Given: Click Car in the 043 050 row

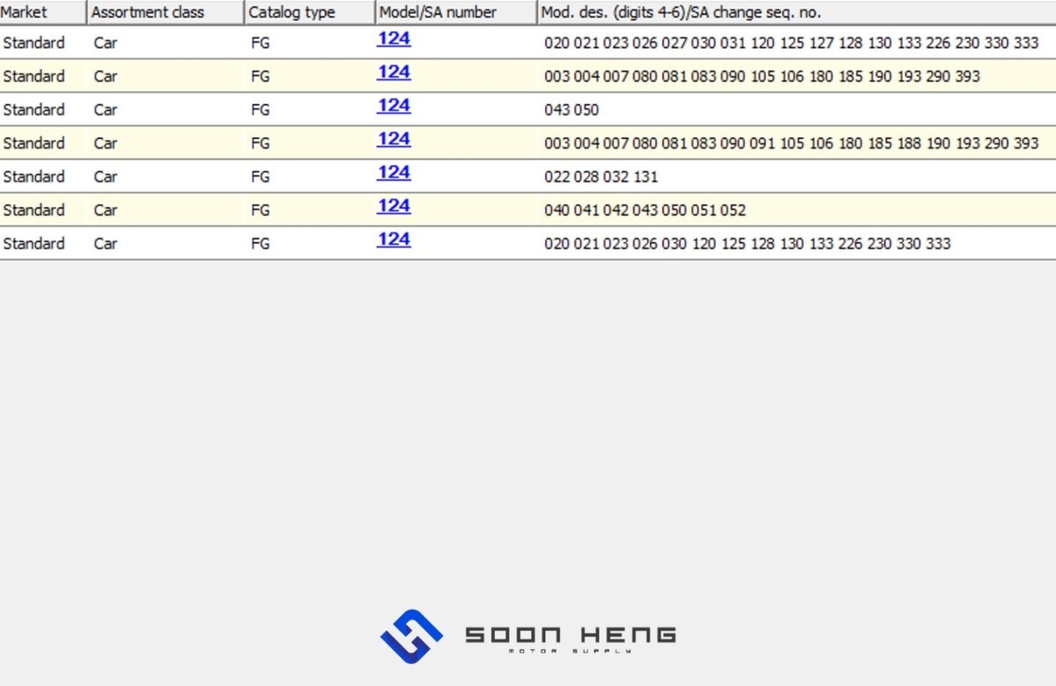Looking at the screenshot, I should click(x=106, y=110).
